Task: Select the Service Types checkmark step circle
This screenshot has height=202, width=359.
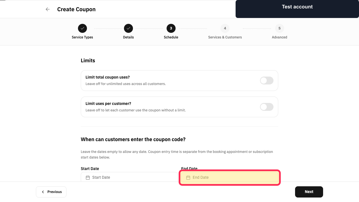Action: coord(82,28)
